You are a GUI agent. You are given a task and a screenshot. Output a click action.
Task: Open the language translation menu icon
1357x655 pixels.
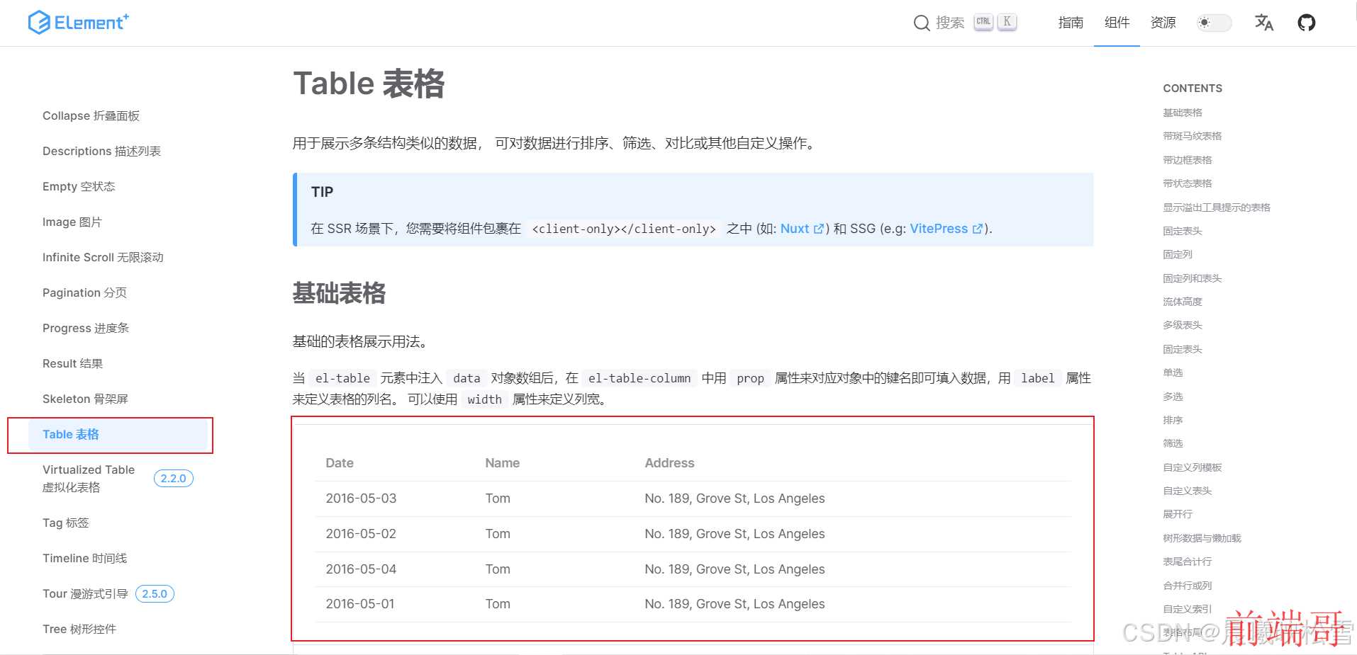click(x=1263, y=23)
